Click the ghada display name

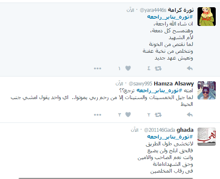coord(185,130)
